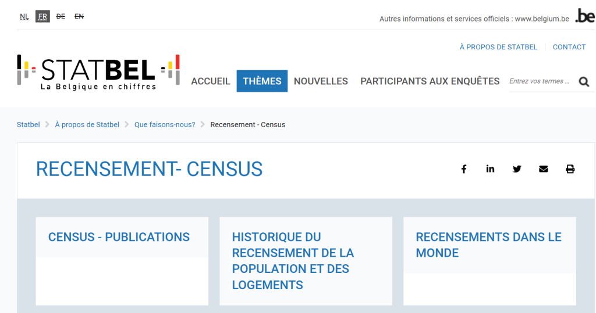This screenshot has width=596, height=313.
Task: Share page on Facebook icon
Action: pyautogui.click(x=464, y=169)
